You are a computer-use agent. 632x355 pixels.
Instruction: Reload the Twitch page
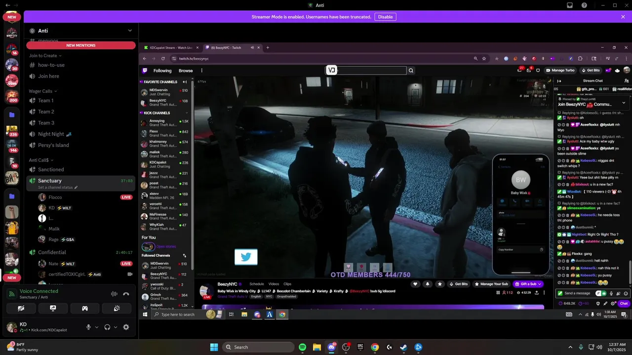163,59
